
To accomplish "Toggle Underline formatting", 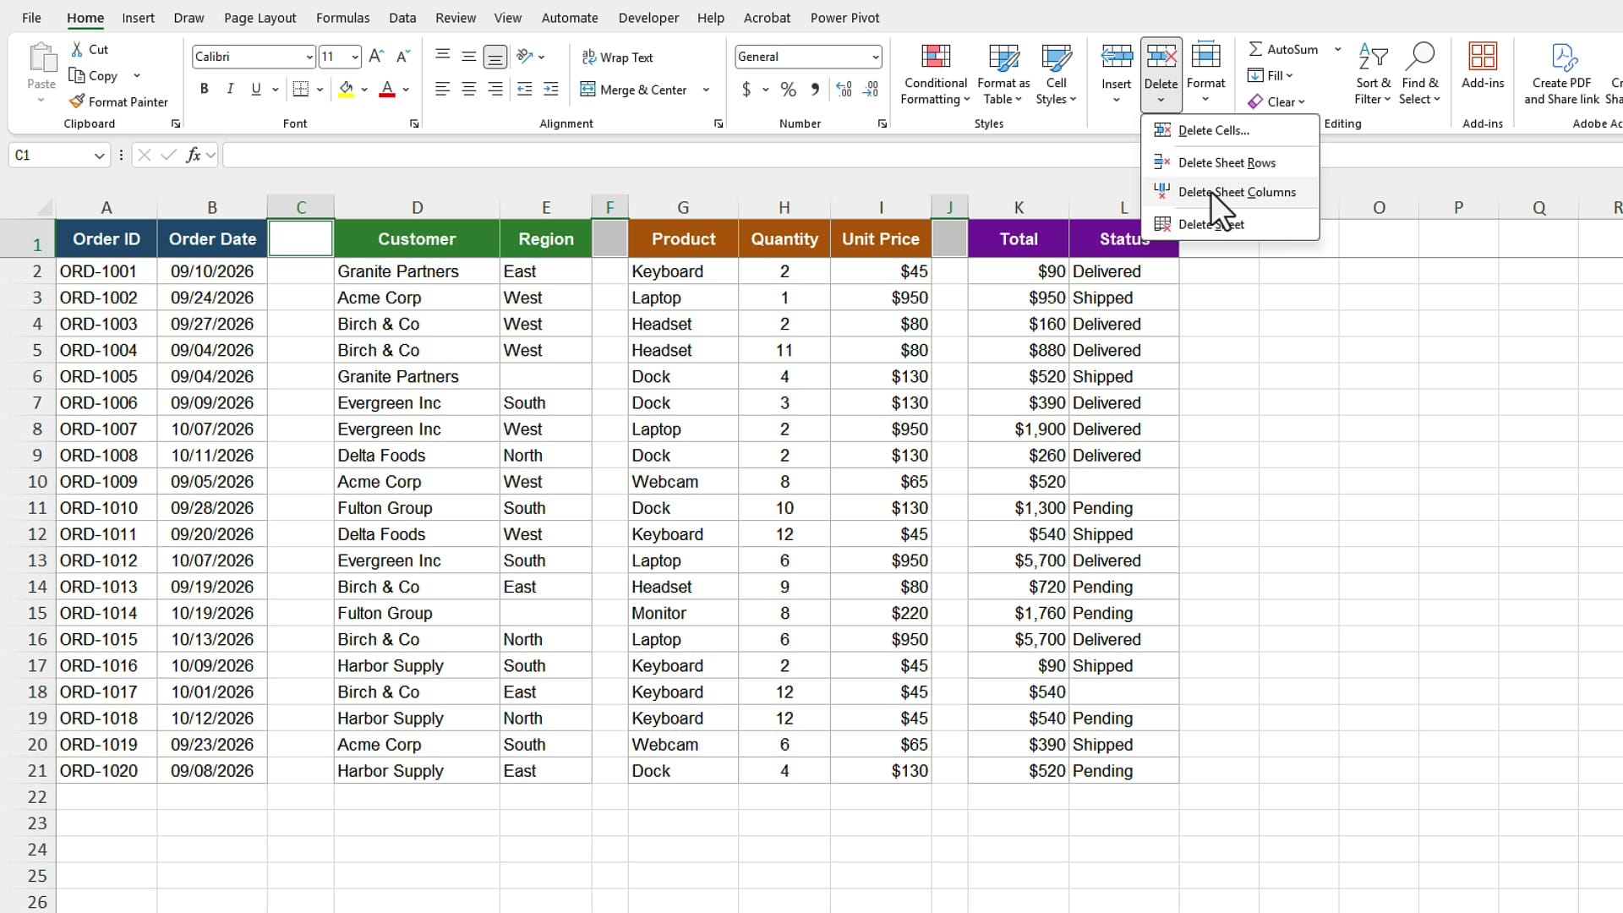I will pyautogui.click(x=256, y=90).
